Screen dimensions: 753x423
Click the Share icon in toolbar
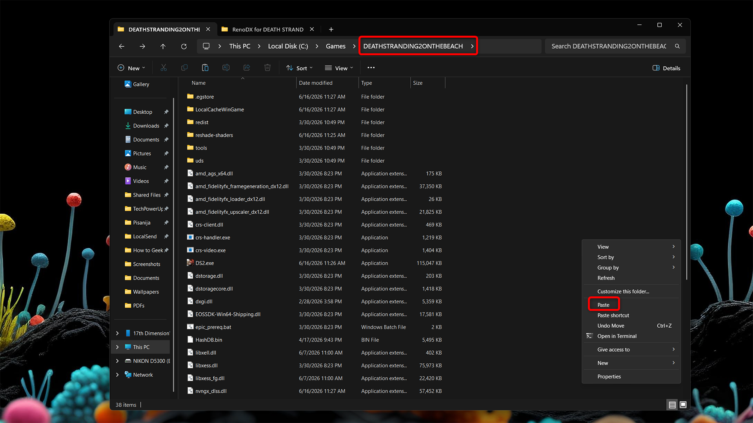[247, 68]
